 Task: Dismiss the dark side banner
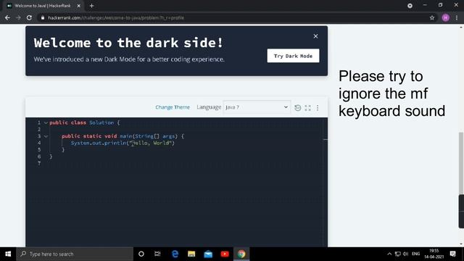point(316,36)
